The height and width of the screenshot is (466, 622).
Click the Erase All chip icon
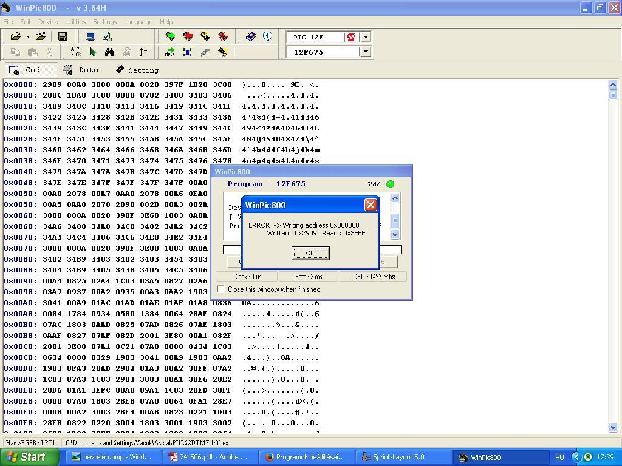(223, 36)
